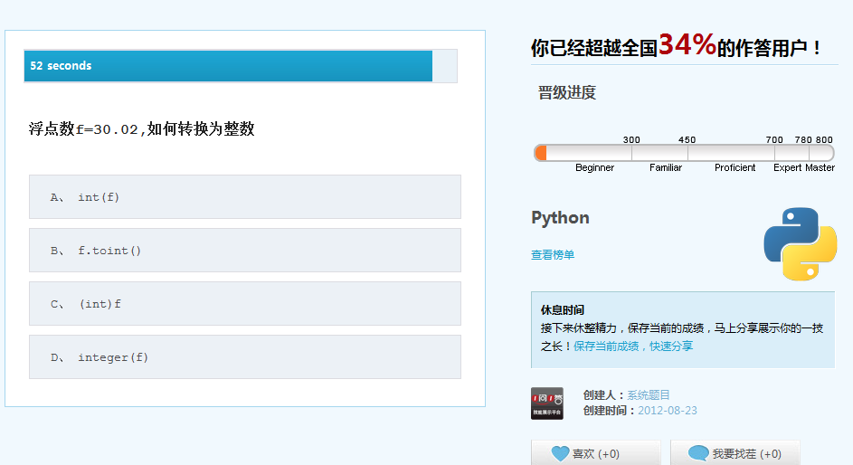Click the Python heading text
This screenshot has width=853, height=465.
[560, 217]
